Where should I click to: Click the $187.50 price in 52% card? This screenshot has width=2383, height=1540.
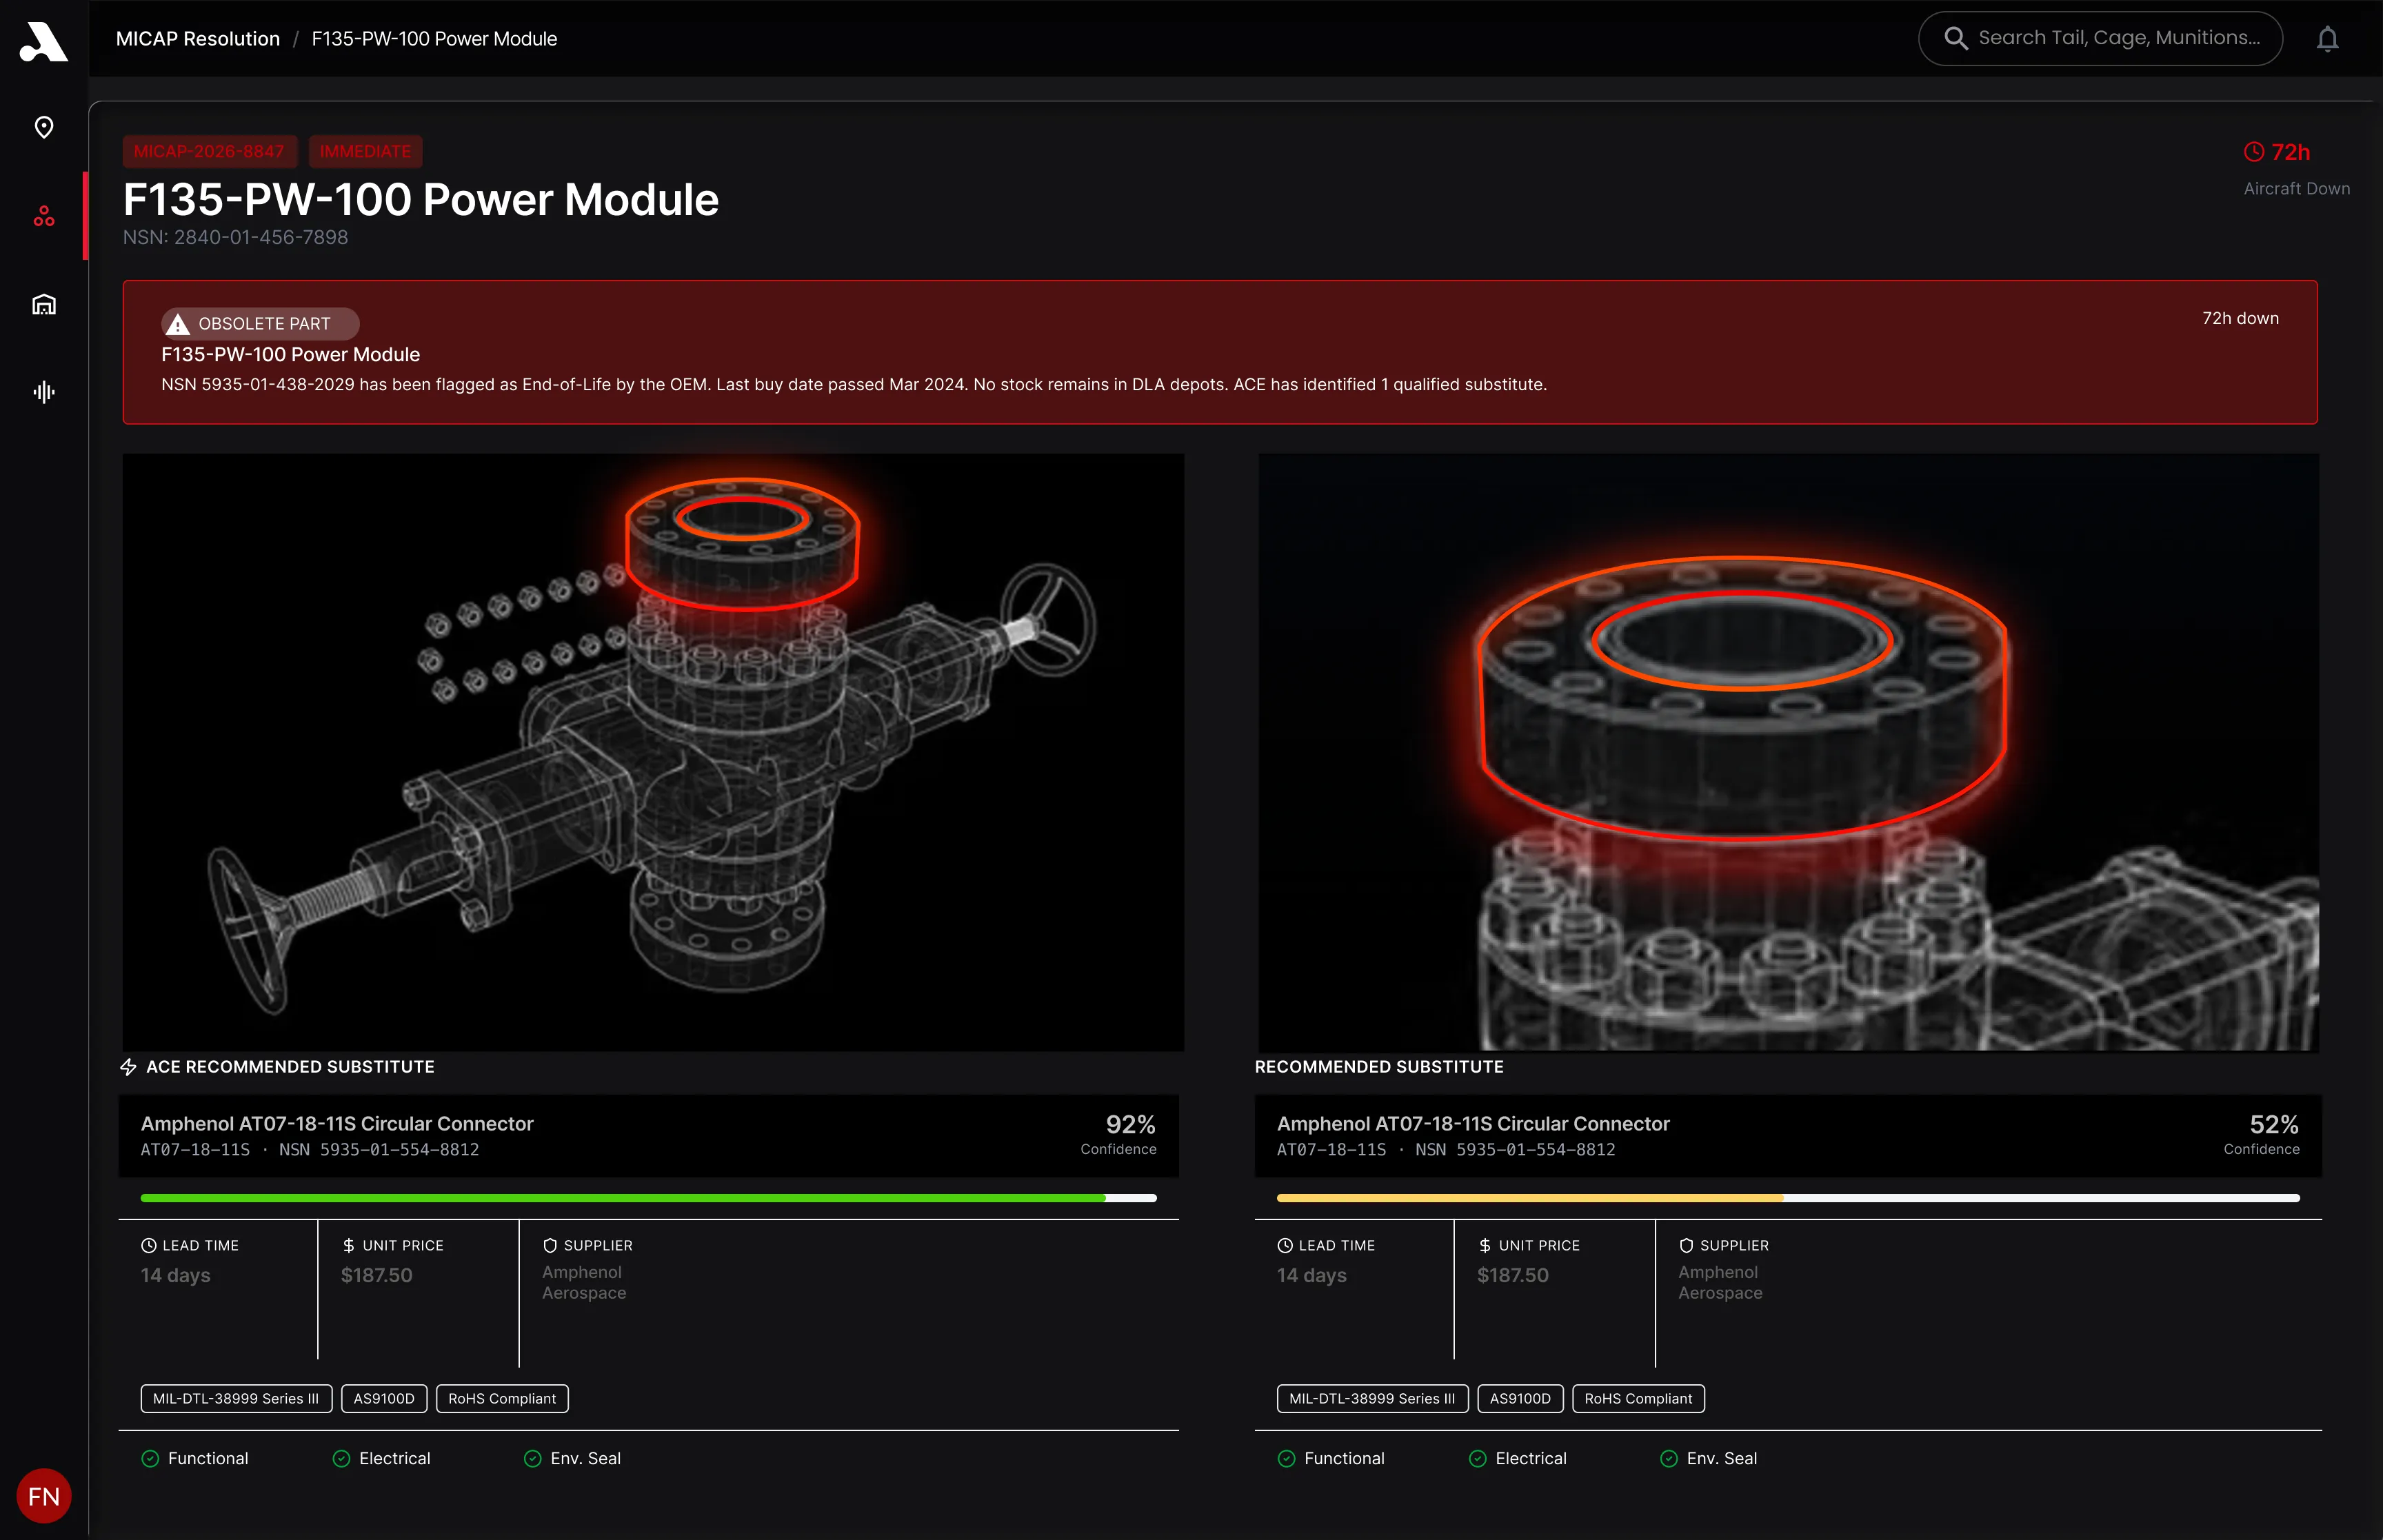(x=1513, y=1276)
